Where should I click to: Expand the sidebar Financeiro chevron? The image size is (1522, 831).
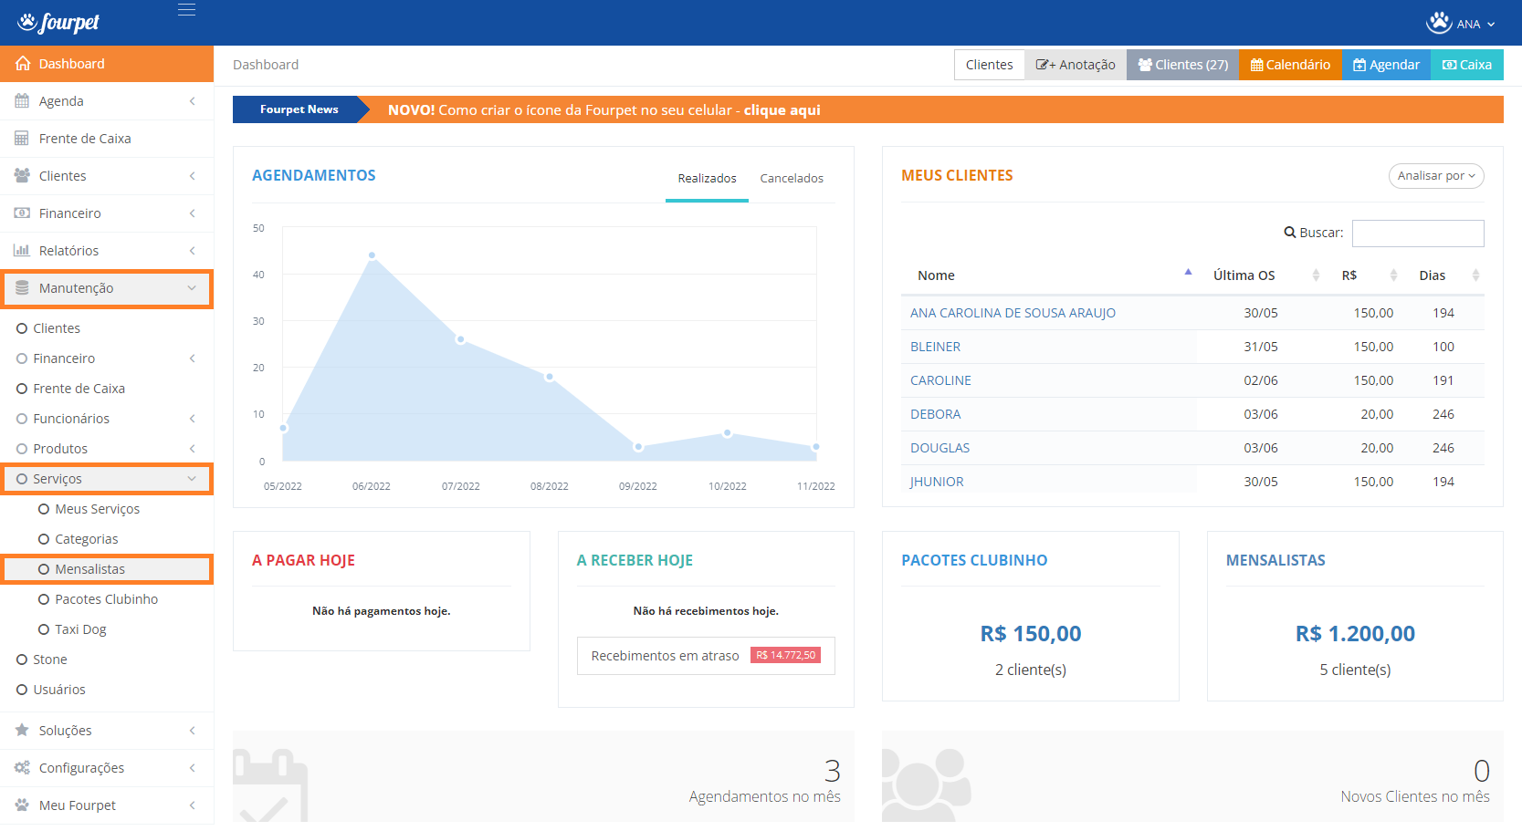[x=192, y=213]
